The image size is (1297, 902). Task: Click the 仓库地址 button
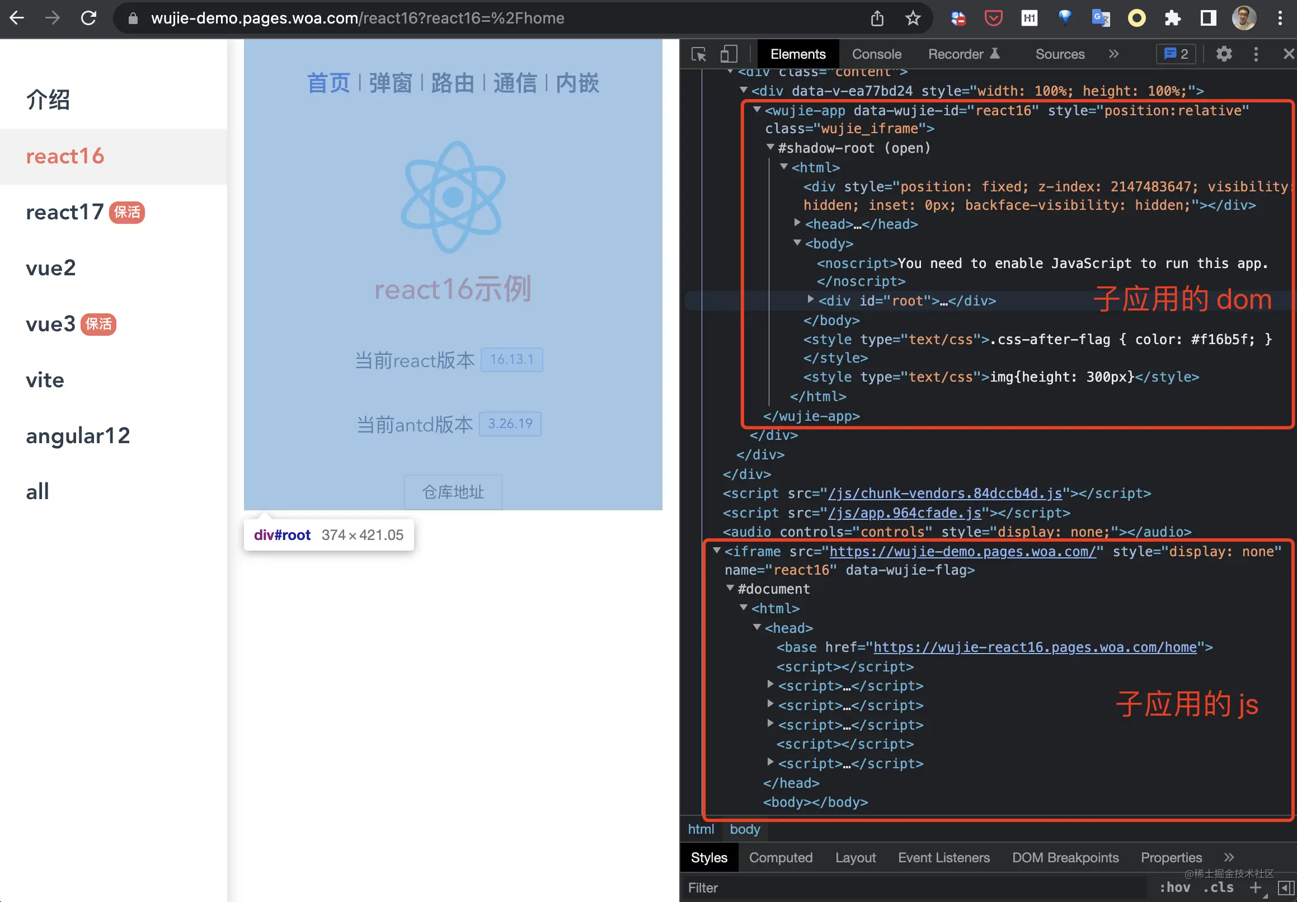pos(453,492)
